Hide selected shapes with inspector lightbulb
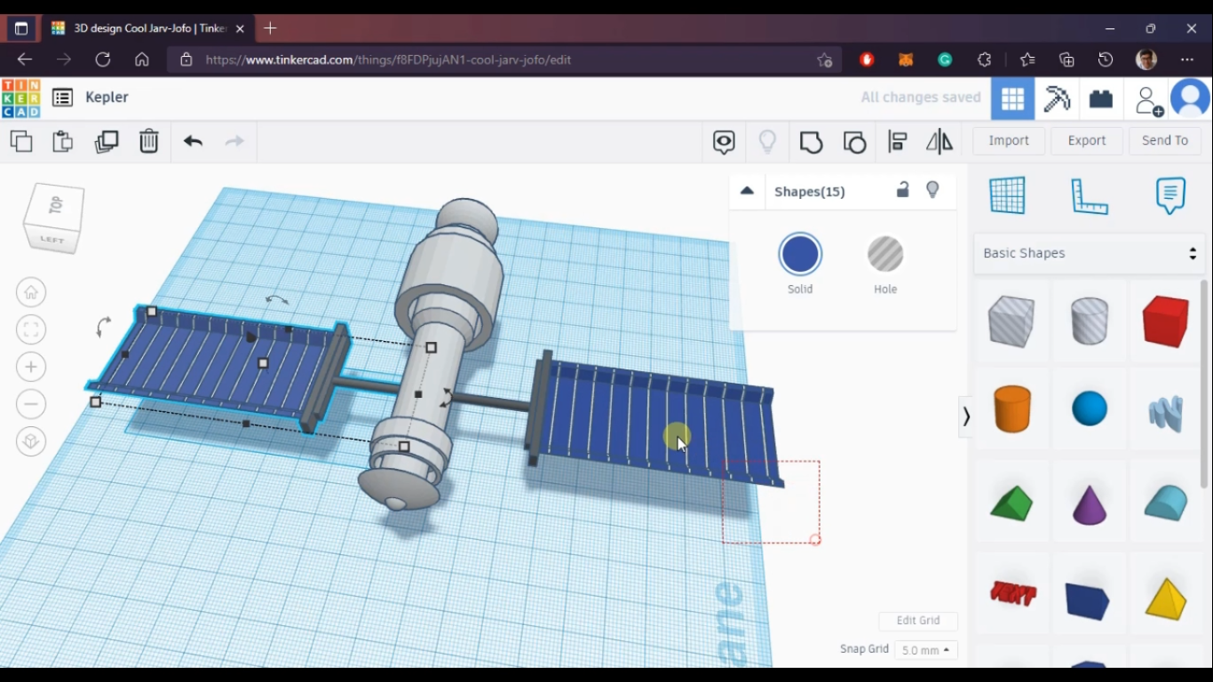Image resolution: width=1213 pixels, height=682 pixels. 932,189
